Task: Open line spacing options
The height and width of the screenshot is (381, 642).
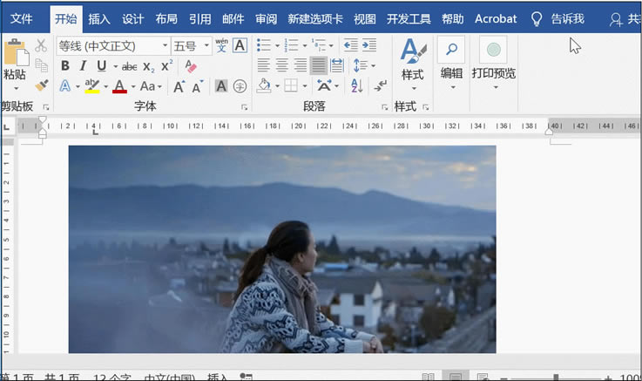Action: tap(364, 65)
